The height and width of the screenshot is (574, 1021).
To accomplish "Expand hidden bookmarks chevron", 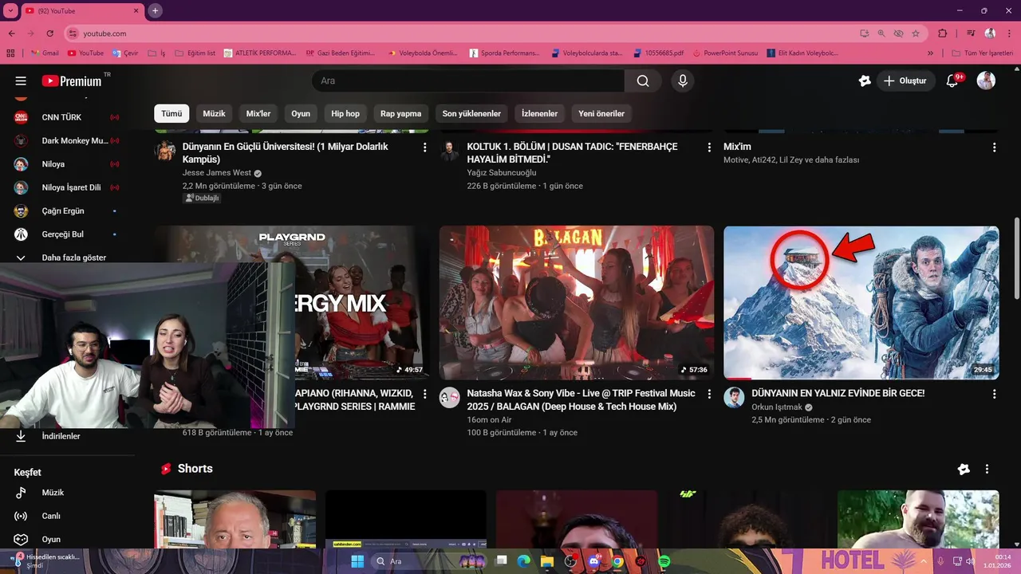I will pos(930,53).
